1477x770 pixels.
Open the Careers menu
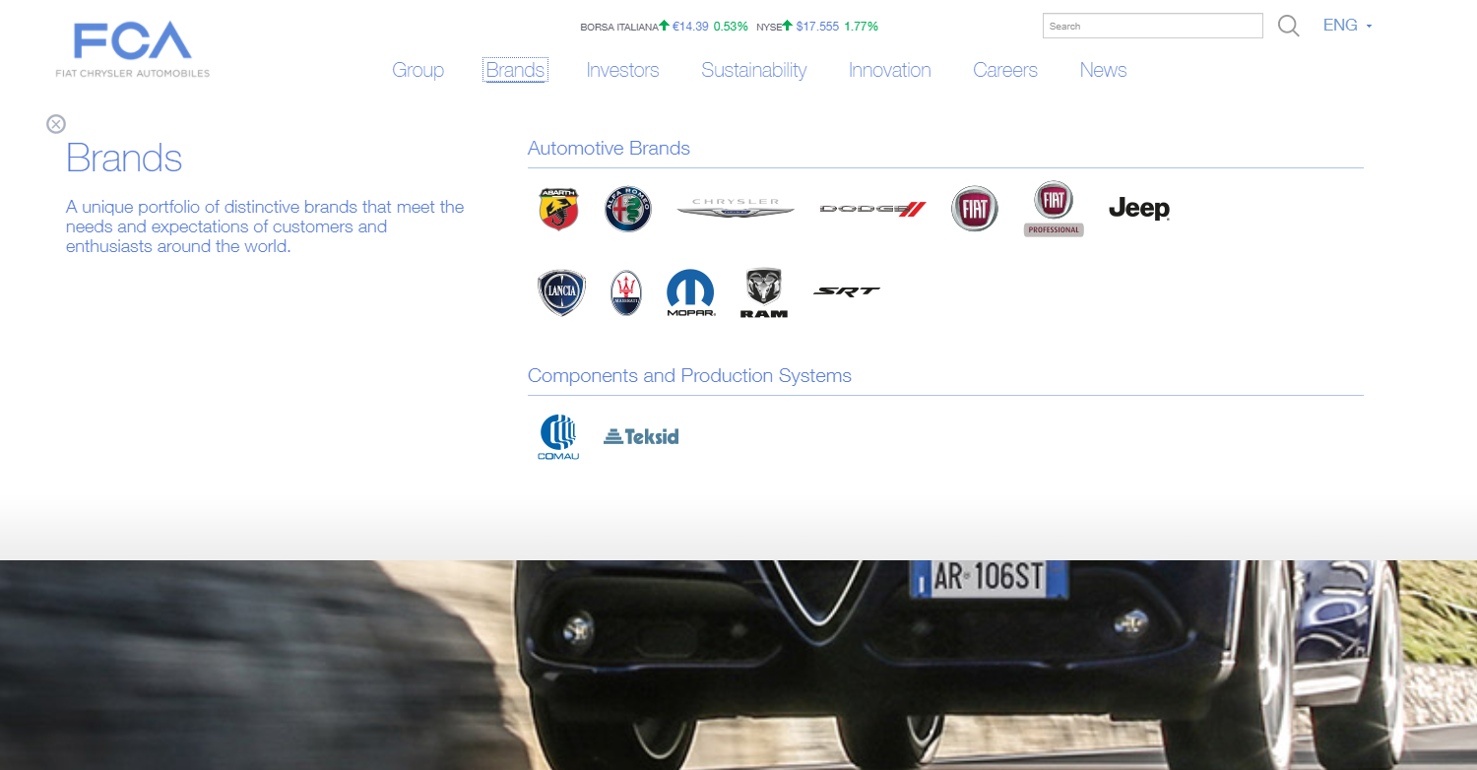point(1005,70)
